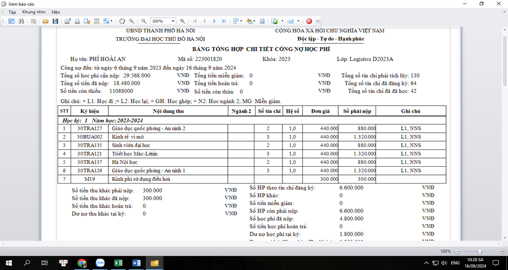
Task: Open the Khung nhìn menu
Action: 32,12
